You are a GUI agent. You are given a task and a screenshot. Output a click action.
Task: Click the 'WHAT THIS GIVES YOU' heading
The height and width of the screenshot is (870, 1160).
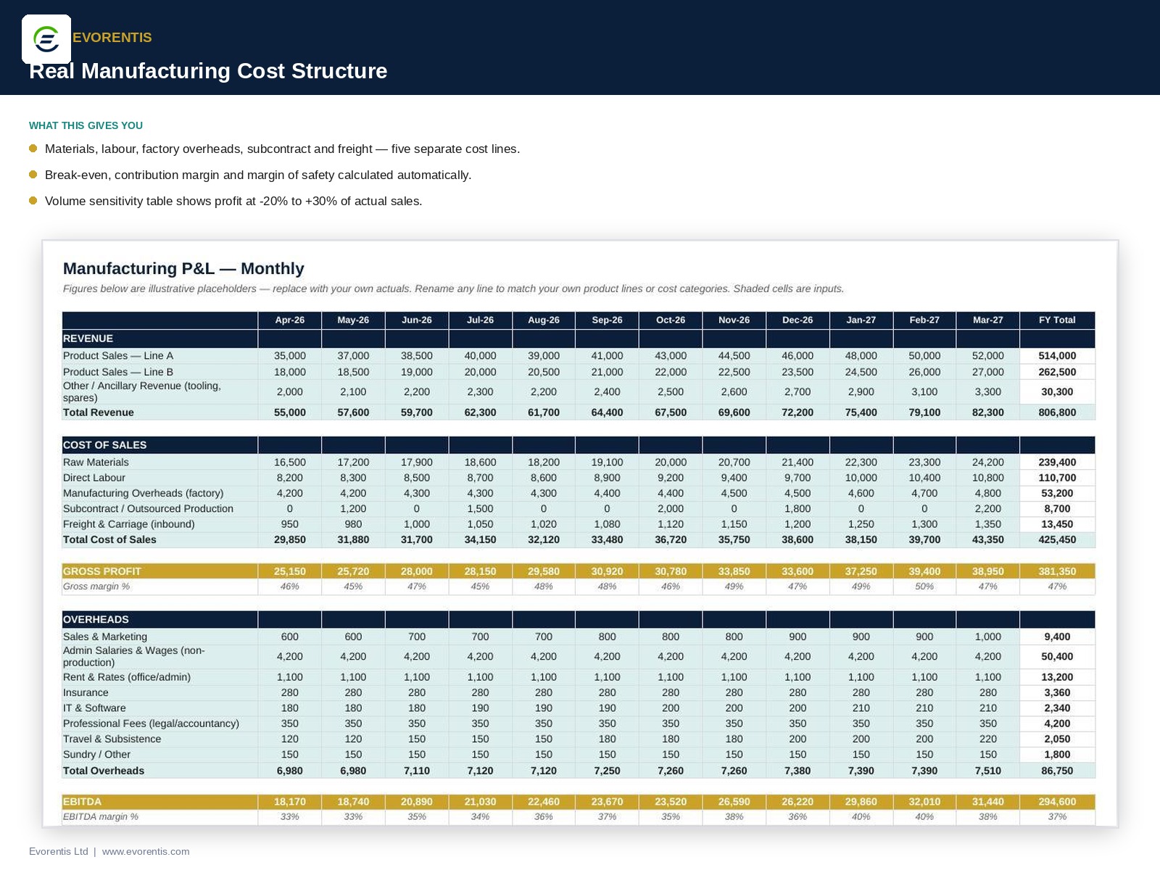click(86, 125)
